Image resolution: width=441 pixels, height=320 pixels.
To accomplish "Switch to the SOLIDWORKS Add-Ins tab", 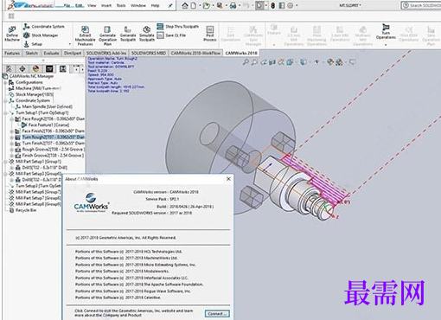I will pos(106,53).
